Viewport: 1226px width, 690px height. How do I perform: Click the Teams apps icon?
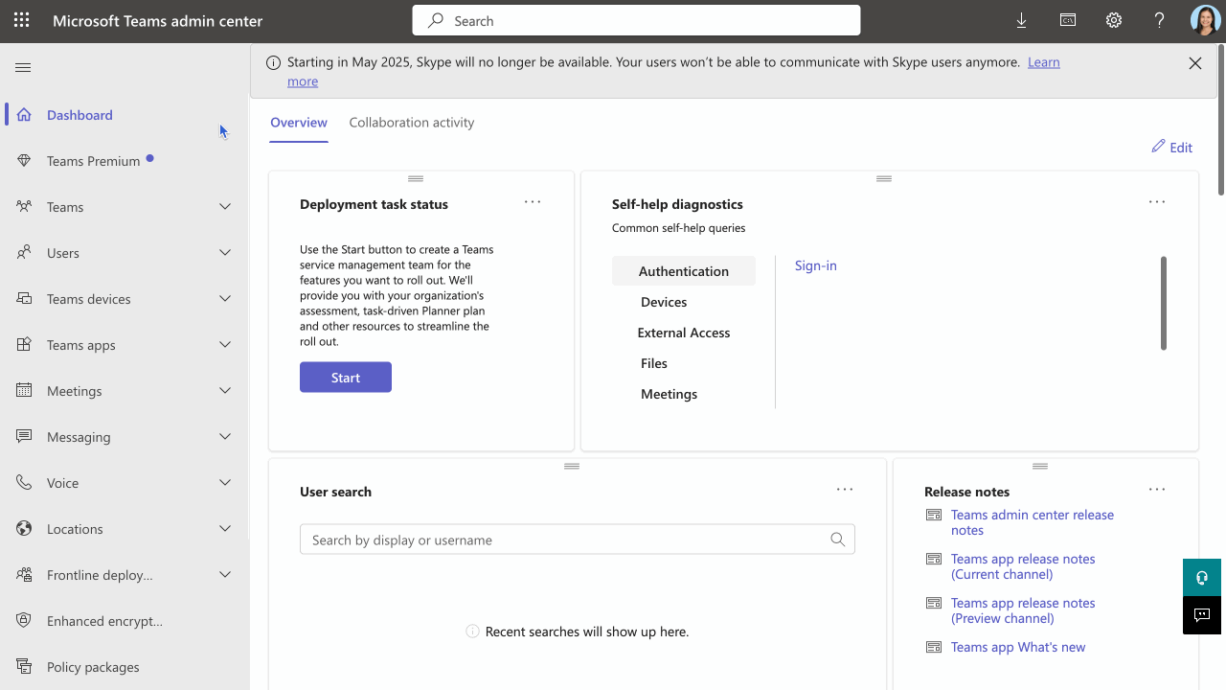click(24, 344)
